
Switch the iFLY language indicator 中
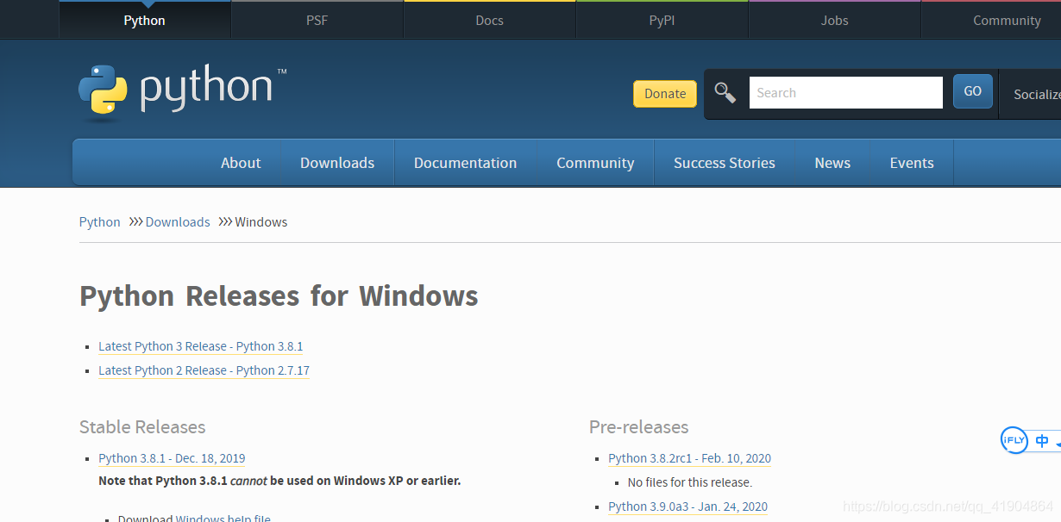(1042, 441)
